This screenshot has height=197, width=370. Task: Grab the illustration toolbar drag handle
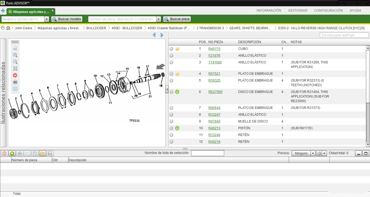click(15, 42)
